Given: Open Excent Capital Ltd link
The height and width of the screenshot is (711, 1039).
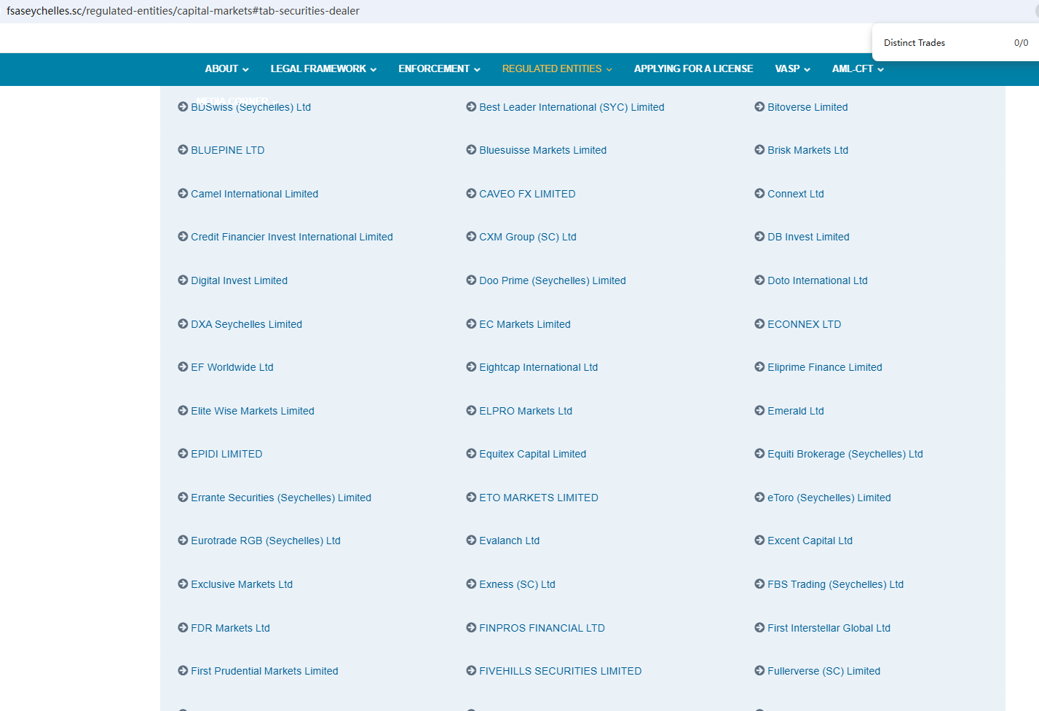Looking at the screenshot, I should point(810,541).
